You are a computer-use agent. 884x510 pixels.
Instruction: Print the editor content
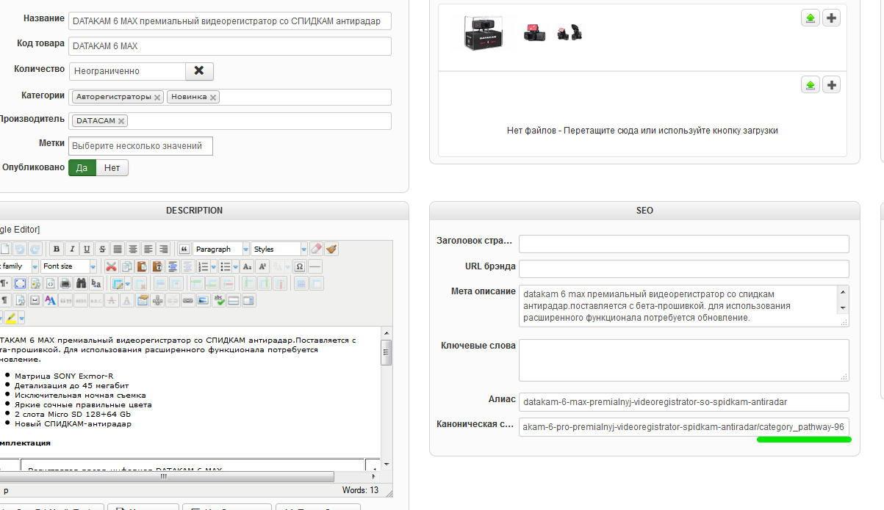coord(65,283)
